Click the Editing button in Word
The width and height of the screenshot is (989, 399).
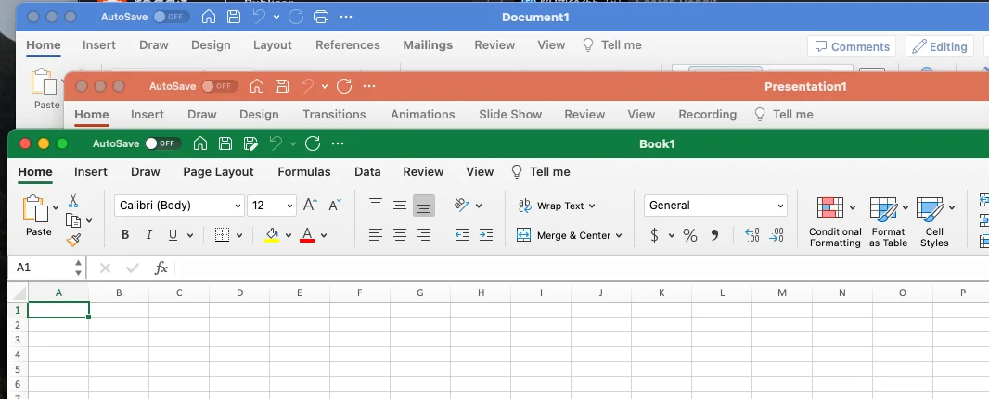[x=939, y=46]
